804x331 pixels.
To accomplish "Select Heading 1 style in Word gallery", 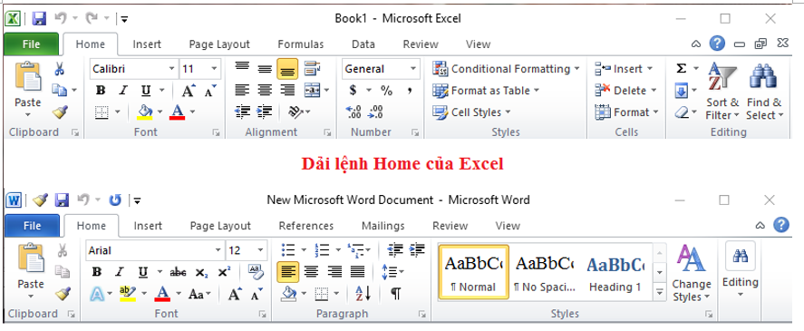I will (x=615, y=271).
